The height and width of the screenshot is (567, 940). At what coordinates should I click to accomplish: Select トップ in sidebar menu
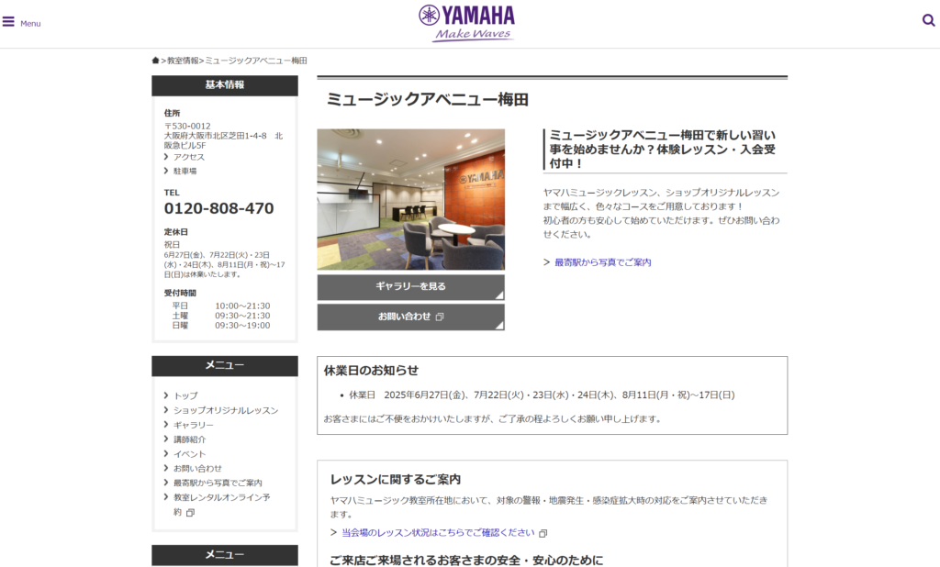tap(185, 395)
